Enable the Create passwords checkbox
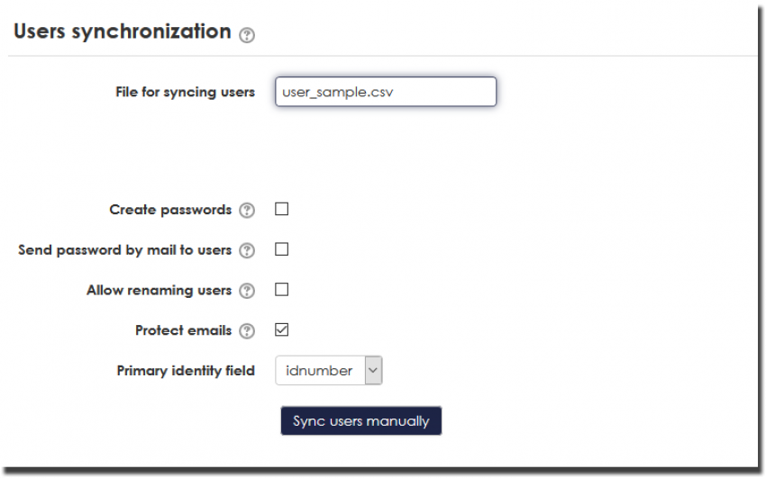The width and height of the screenshot is (766, 478). tap(281, 210)
